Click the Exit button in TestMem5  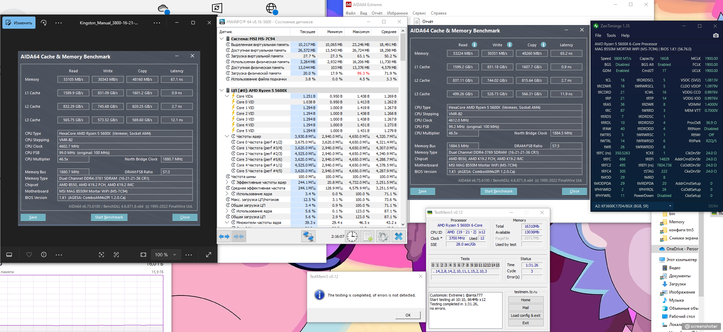point(526,323)
